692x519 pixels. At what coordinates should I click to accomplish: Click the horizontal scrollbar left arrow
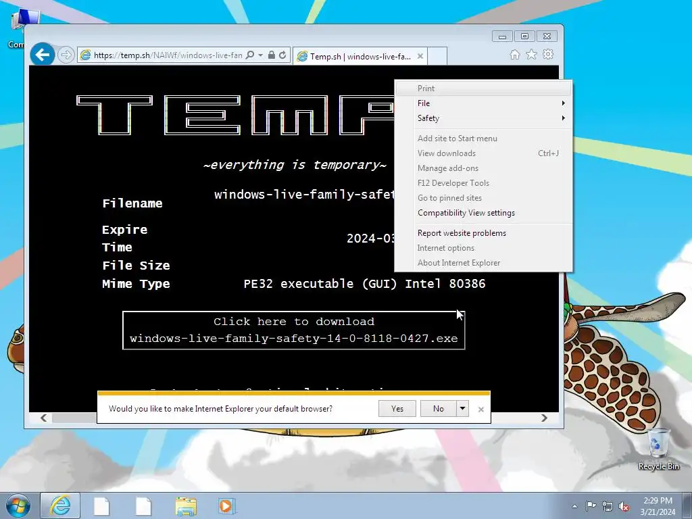tap(43, 418)
